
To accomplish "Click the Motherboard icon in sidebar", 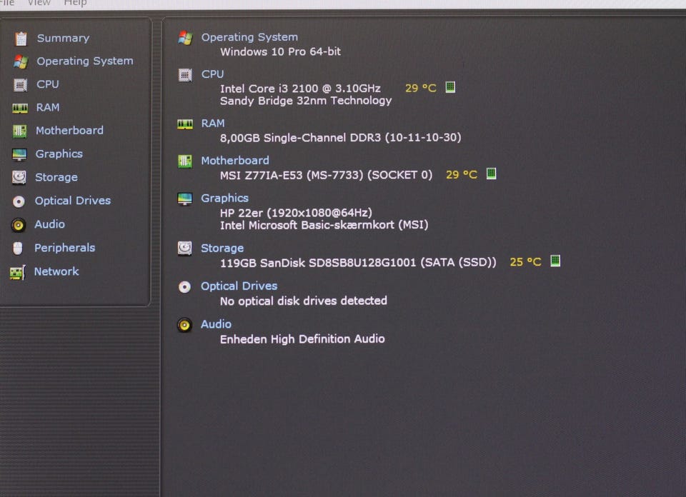I will click(20, 131).
